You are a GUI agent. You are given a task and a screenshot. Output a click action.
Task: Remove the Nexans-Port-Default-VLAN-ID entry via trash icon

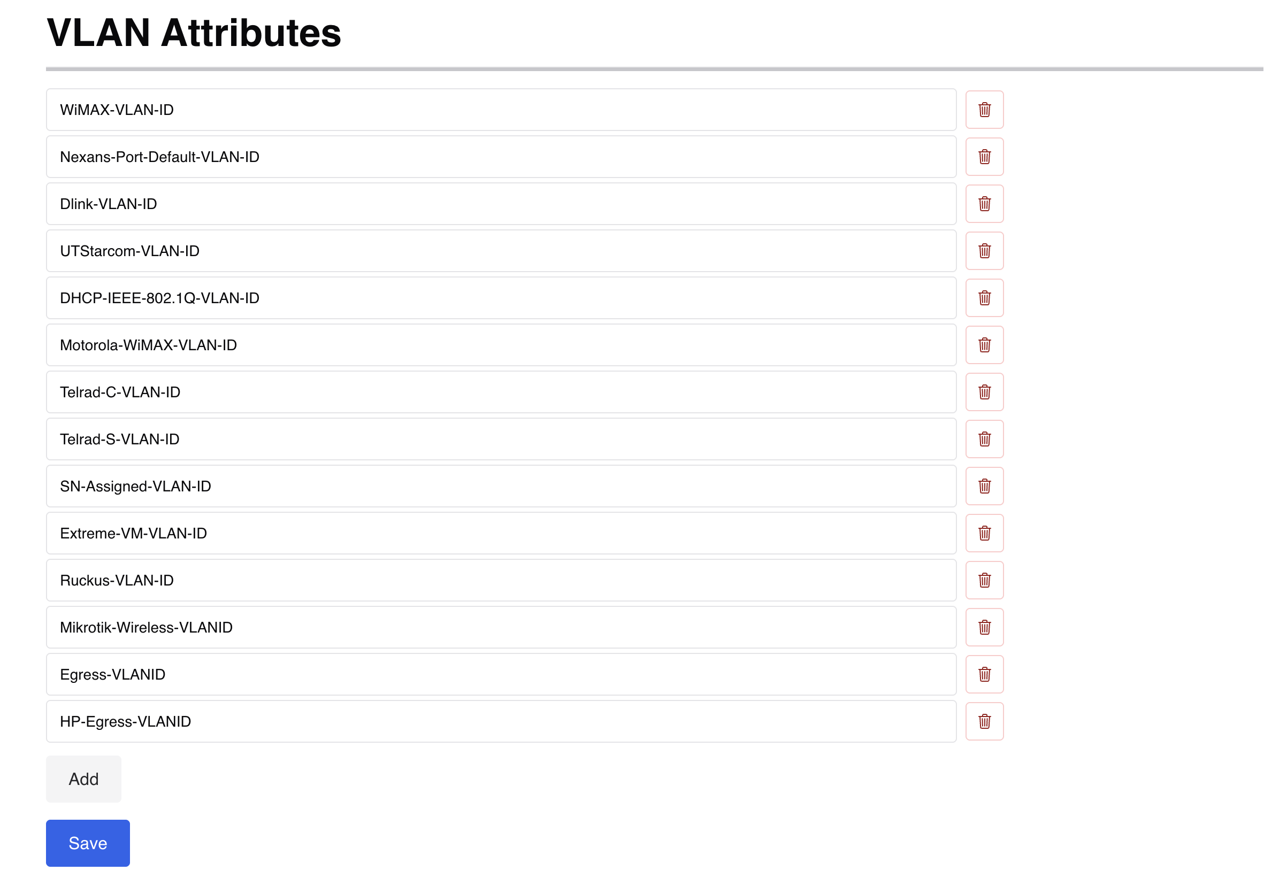[x=984, y=157]
